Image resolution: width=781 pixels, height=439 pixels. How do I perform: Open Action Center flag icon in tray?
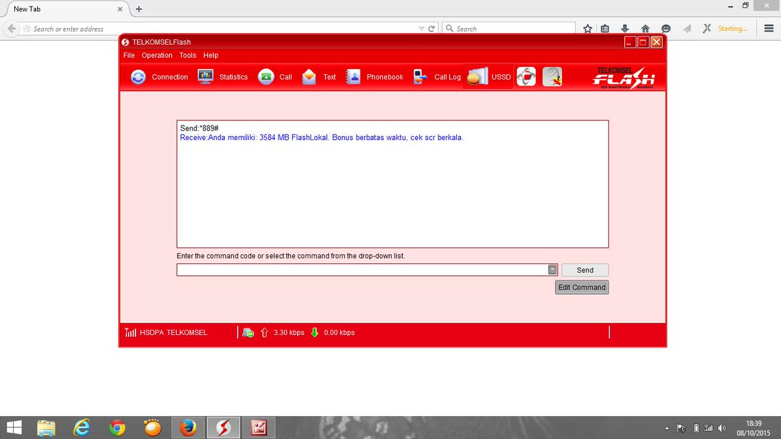681,428
